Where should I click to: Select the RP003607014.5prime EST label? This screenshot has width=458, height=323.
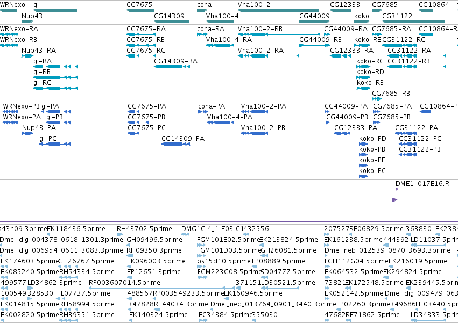pos(124,283)
